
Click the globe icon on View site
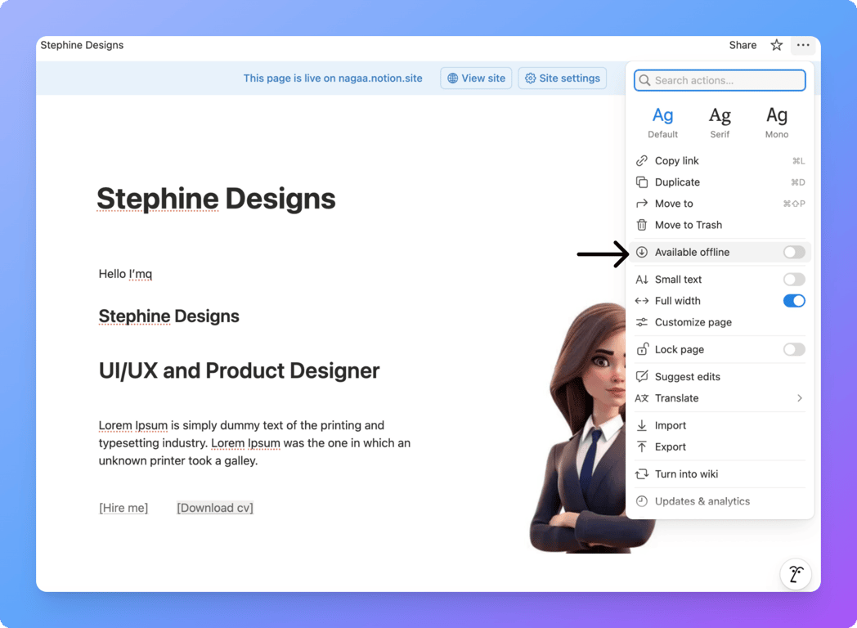point(452,78)
